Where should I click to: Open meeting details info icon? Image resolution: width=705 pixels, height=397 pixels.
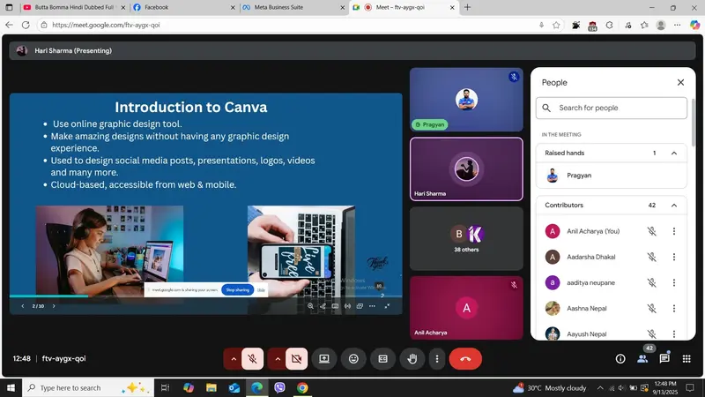pos(620,359)
